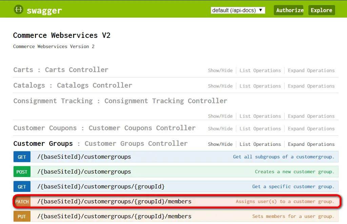This screenshot has height=224, width=347.
Task: Open PATCH /customergroups/{groupId}/members path
Action: point(114,201)
